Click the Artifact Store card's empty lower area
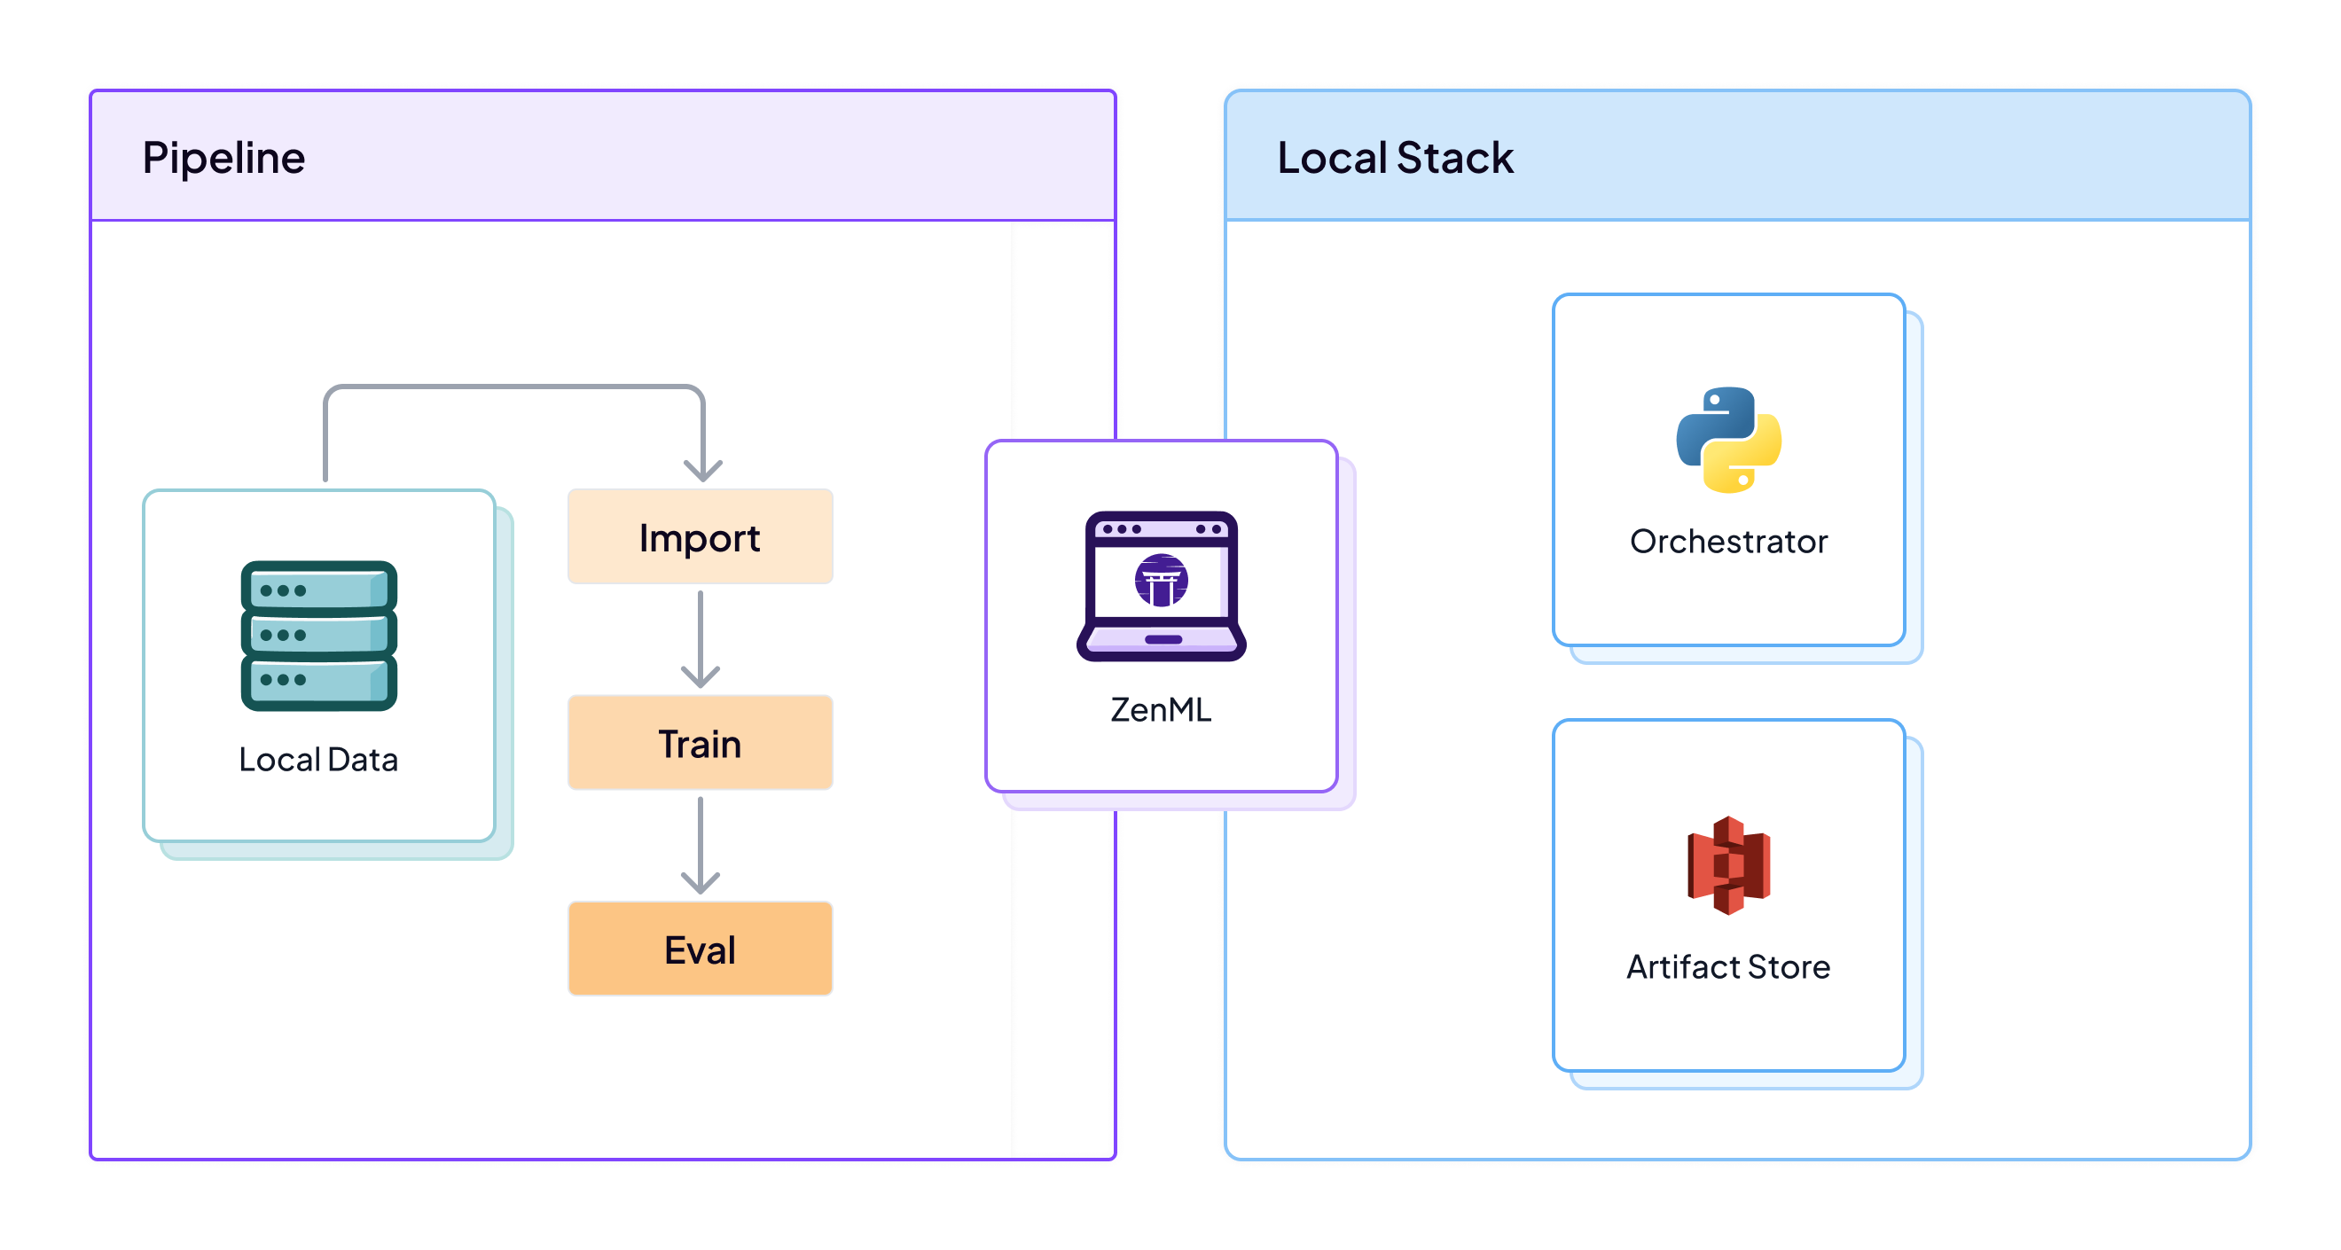The height and width of the screenshot is (1250, 2341). click(1728, 1027)
